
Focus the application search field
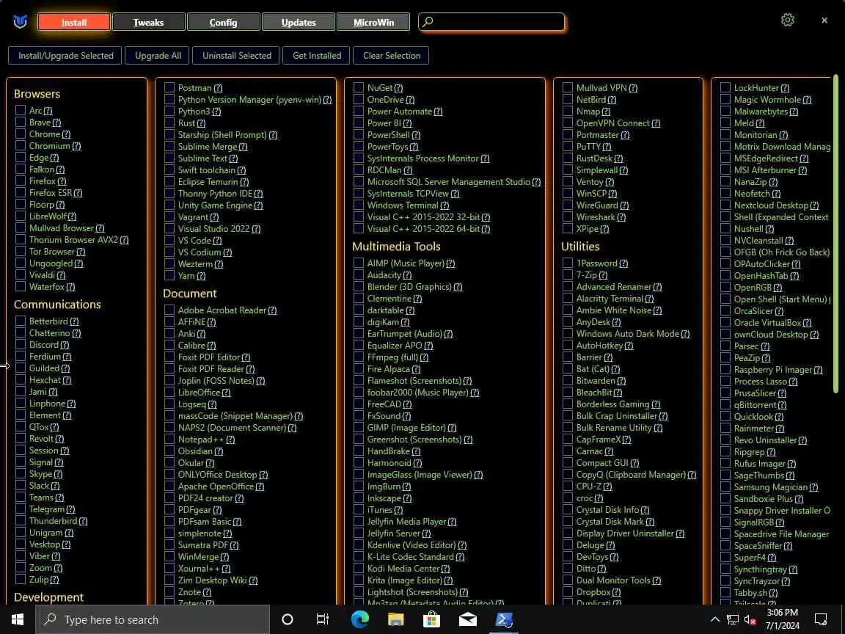[491, 22]
